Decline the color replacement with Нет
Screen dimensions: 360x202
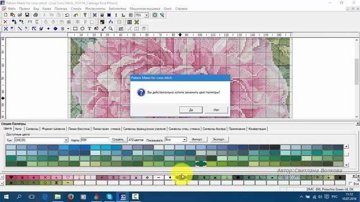(216, 110)
